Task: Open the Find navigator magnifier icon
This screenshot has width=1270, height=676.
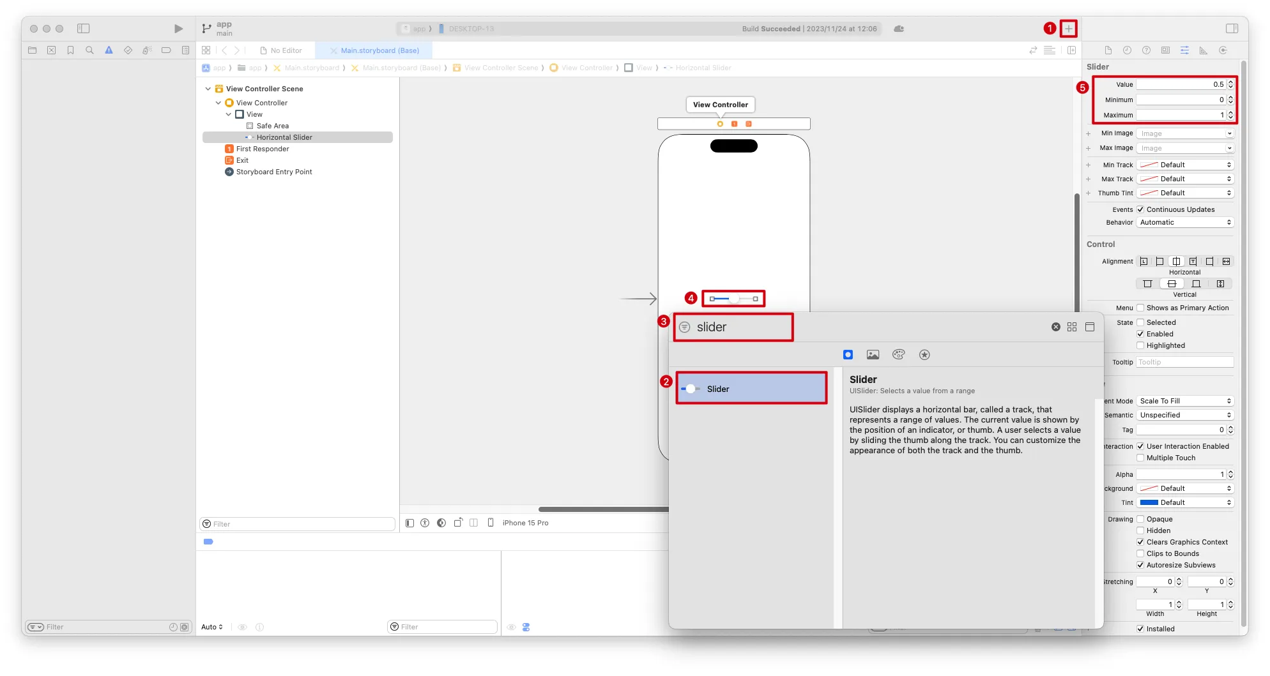Action: pos(89,50)
